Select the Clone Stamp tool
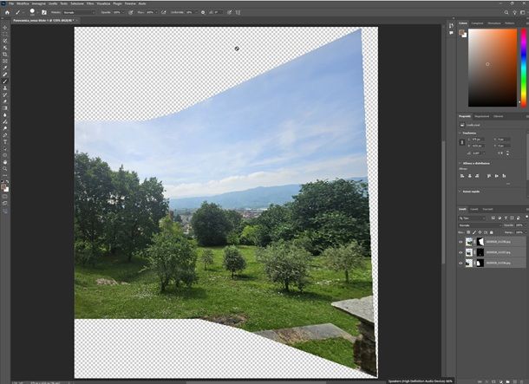 pyautogui.click(x=4, y=88)
